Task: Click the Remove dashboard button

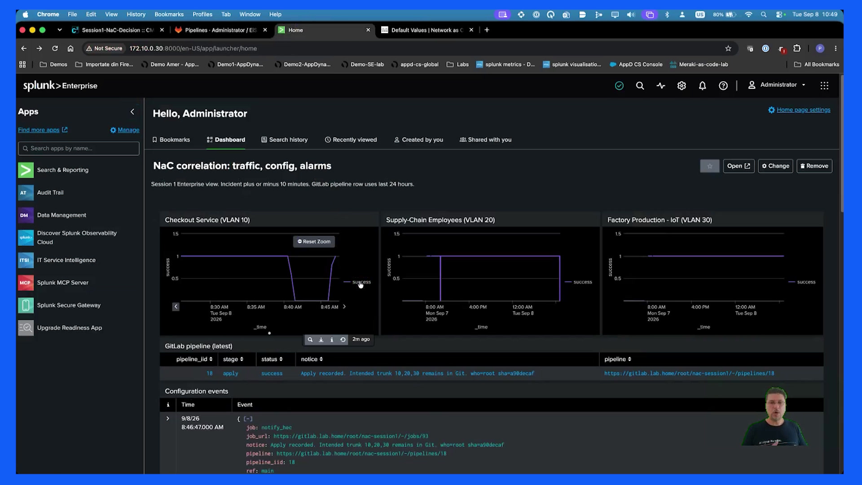Action: point(814,166)
